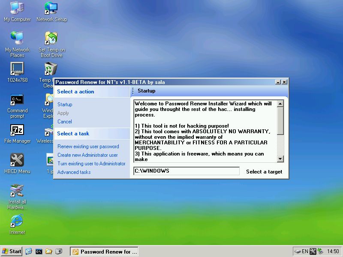Viewport: 343px width, 257px height.
Task: Click the 14:50 system clock
Action: [x=333, y=251]
